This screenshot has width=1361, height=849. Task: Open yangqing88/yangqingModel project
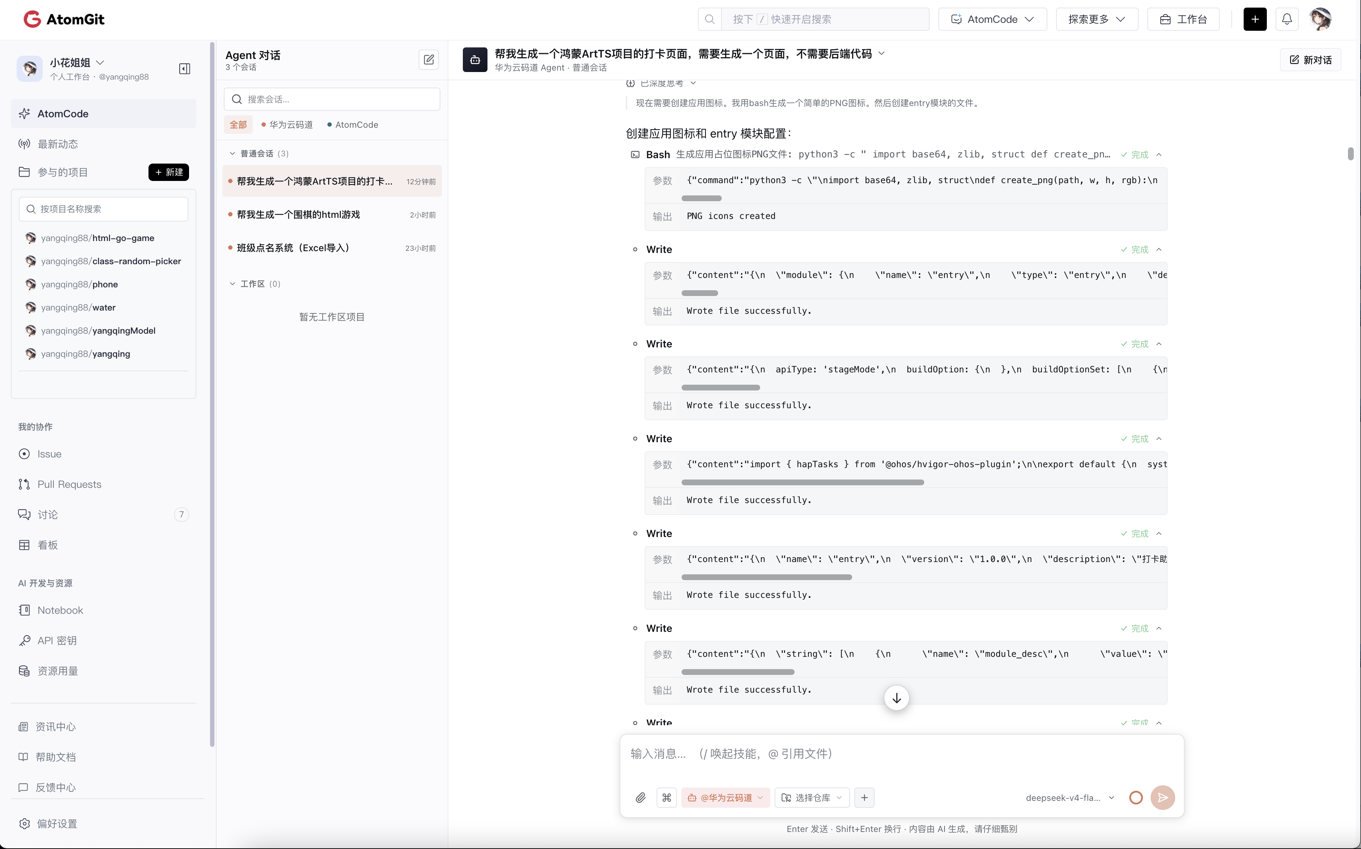(x=91, y=331)
